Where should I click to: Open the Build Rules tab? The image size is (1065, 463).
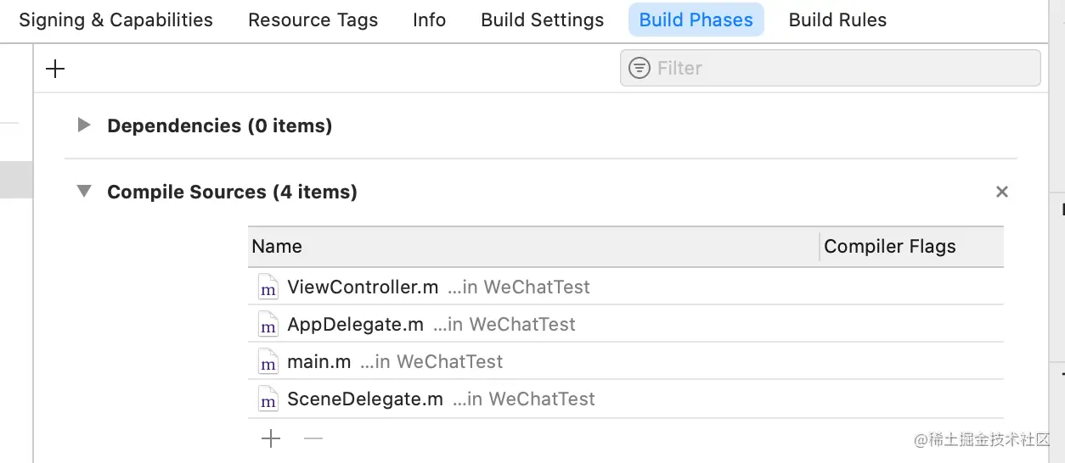click(x=837, y=20)
